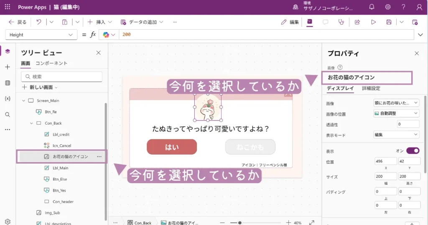Click the Play preview app icon

373,22
